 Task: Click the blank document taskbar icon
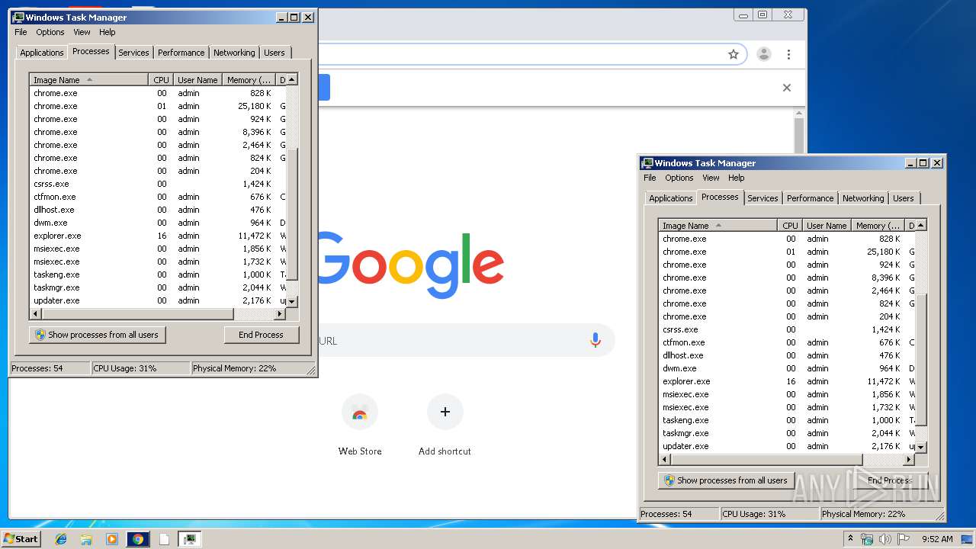[164, 539]
